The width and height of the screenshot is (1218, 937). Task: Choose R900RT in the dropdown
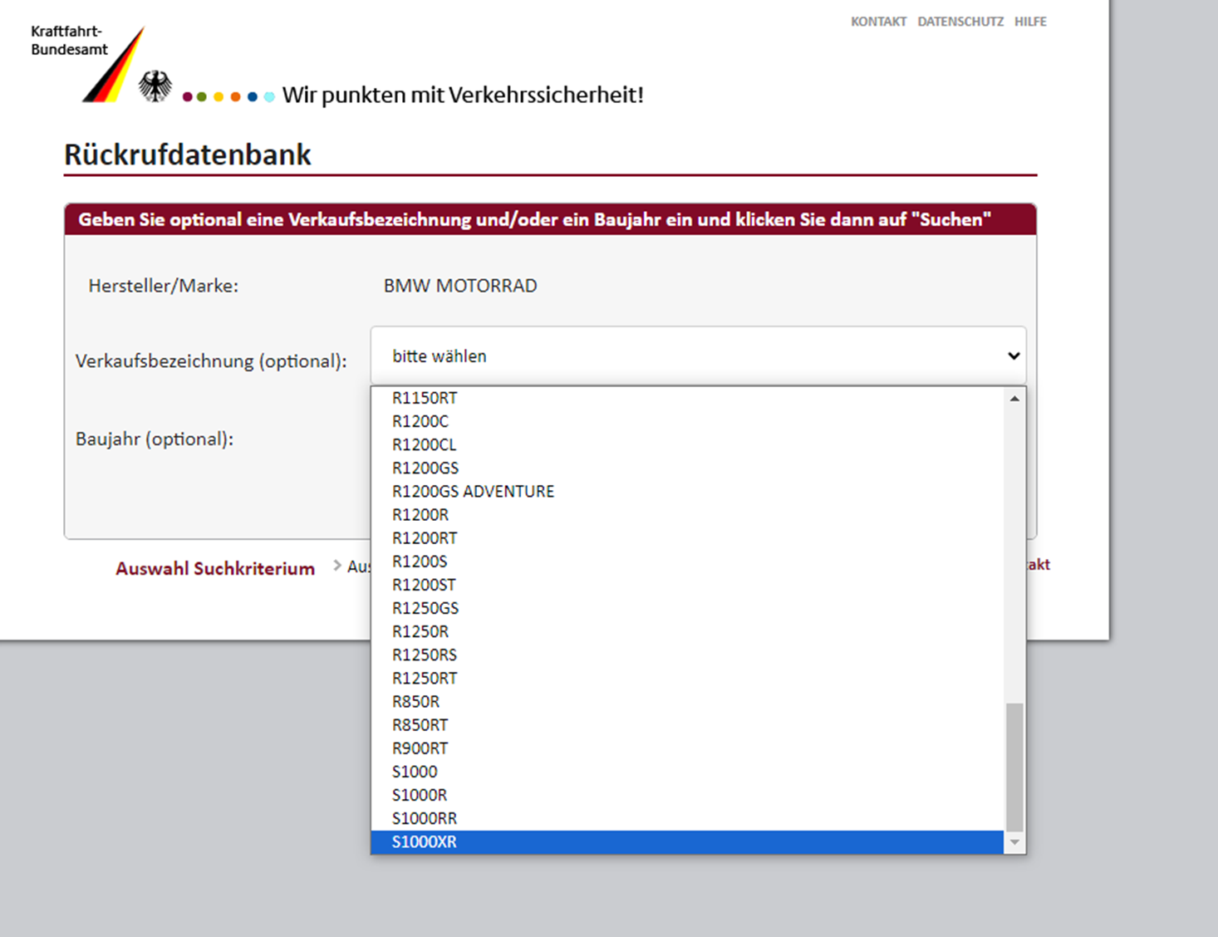[x=687, y=748]
